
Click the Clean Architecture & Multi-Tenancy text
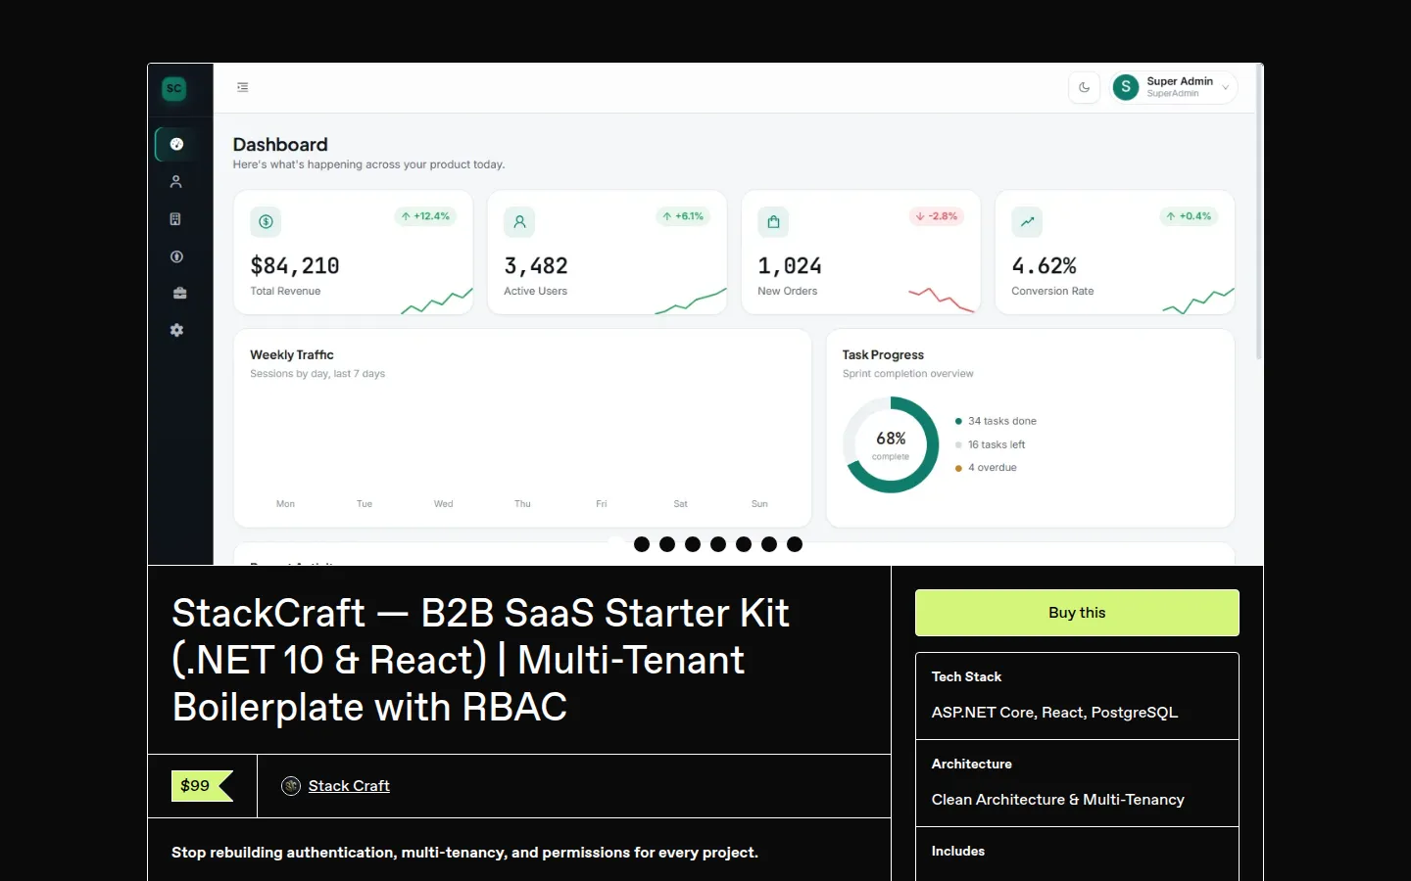point(1058,800)
